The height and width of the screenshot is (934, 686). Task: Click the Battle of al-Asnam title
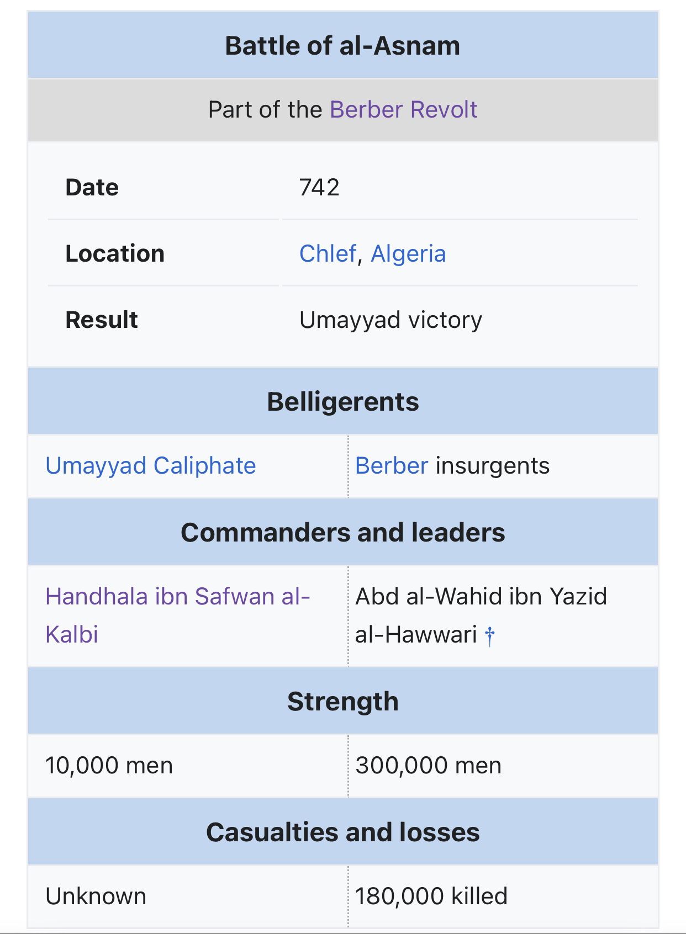[342, 45]
